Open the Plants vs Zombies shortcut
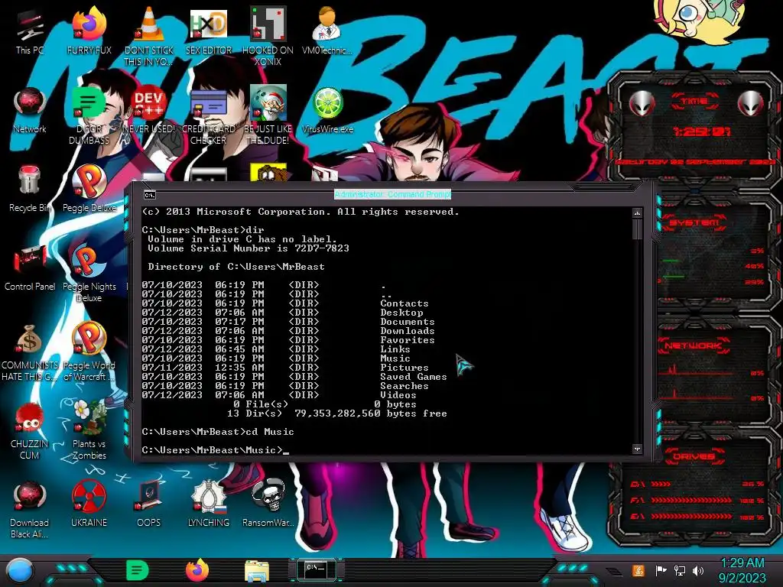Image resolution: width=783 pixels, height=587 pixels. coord(89,430)
